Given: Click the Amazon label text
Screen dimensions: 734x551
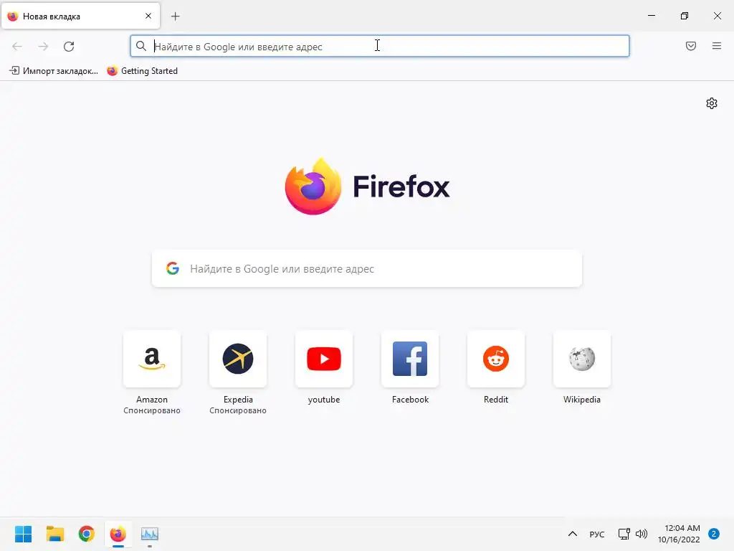Looking at the screenshot, I should point(152,400).
